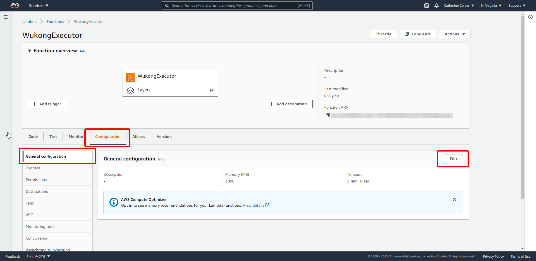Click the external link icon beside View details
The image size is (536, 261).
click(267, 205)
